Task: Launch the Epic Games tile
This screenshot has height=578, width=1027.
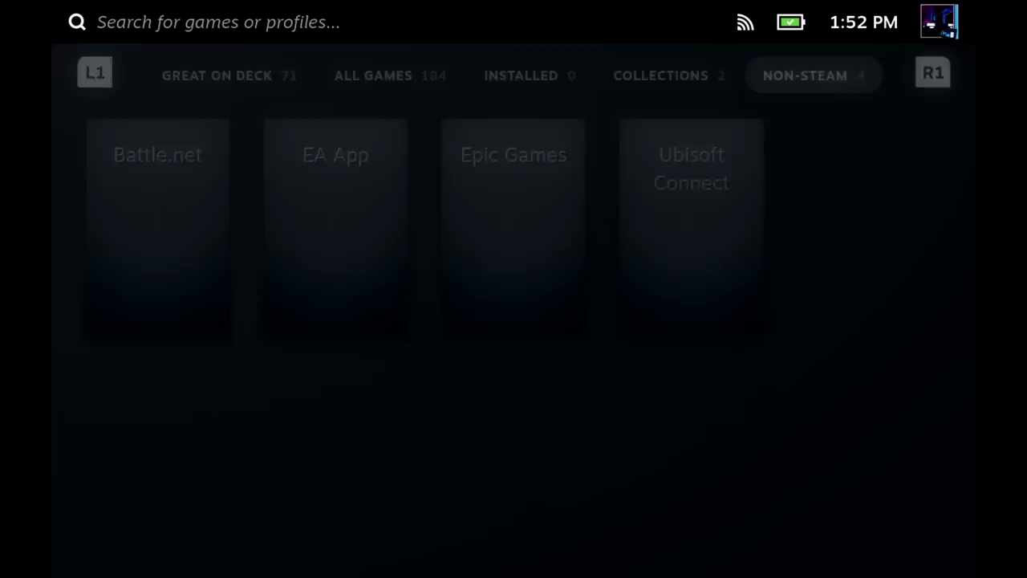Action: (x=513, y=230)
